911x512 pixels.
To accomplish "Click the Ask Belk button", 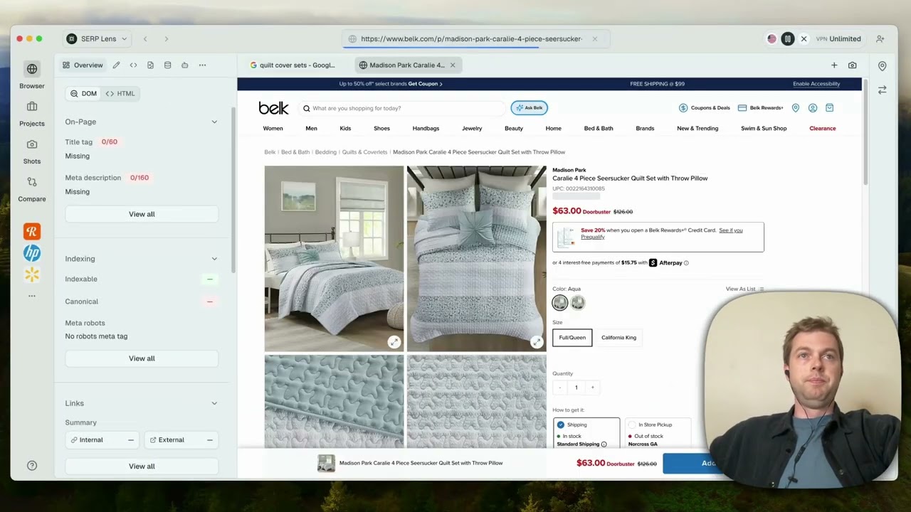I will (529, 108).
